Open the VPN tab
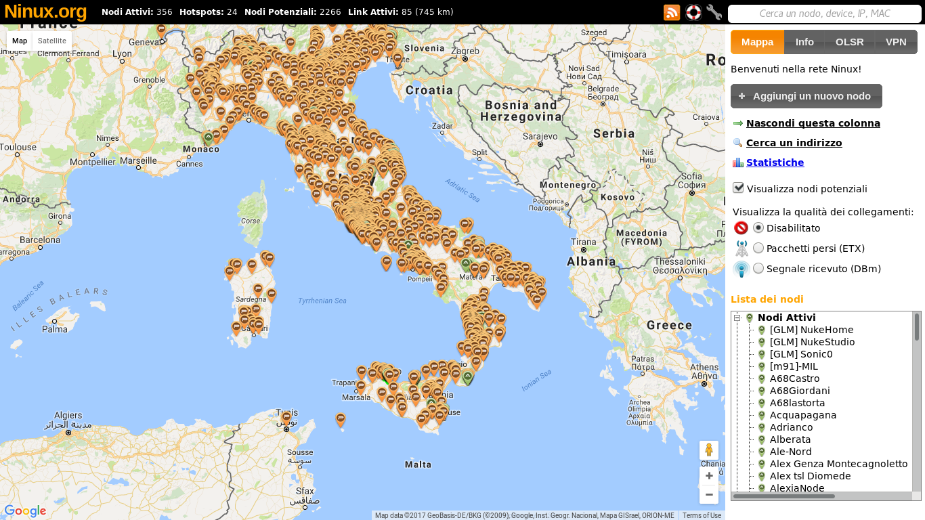 point(896,42)
